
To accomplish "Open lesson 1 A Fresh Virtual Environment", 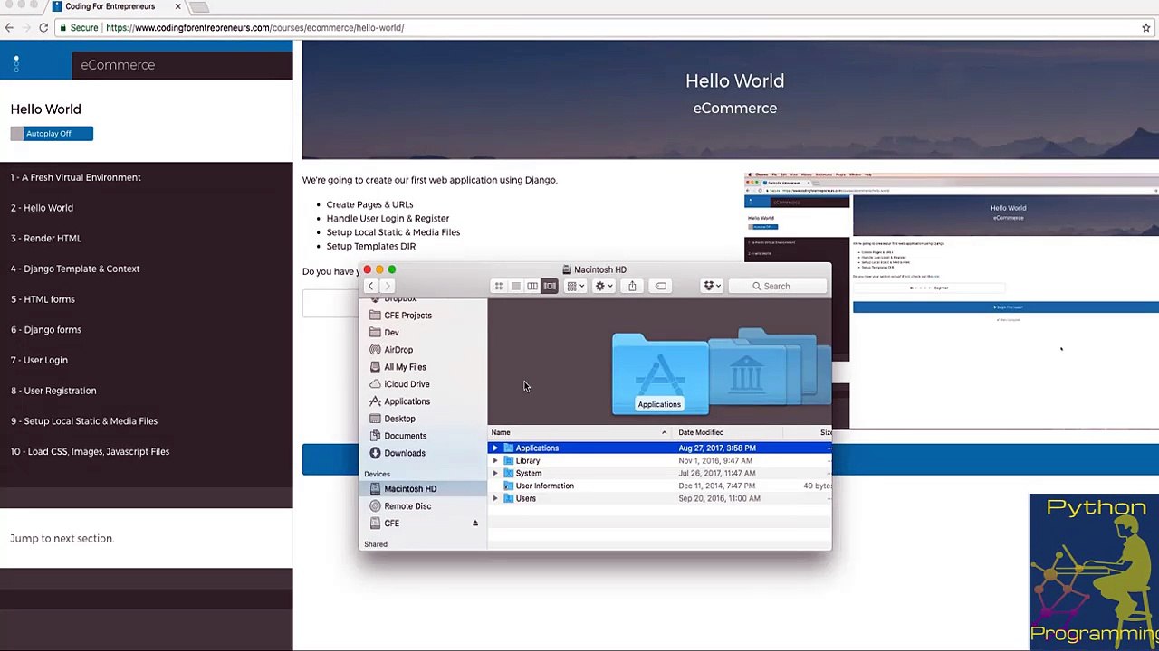I will (x=76, y=177).
